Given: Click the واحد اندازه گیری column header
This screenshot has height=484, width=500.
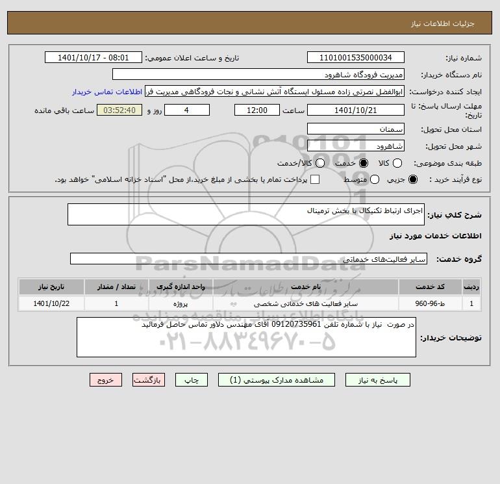Looking at the screenshot, I should pos(181,287).
